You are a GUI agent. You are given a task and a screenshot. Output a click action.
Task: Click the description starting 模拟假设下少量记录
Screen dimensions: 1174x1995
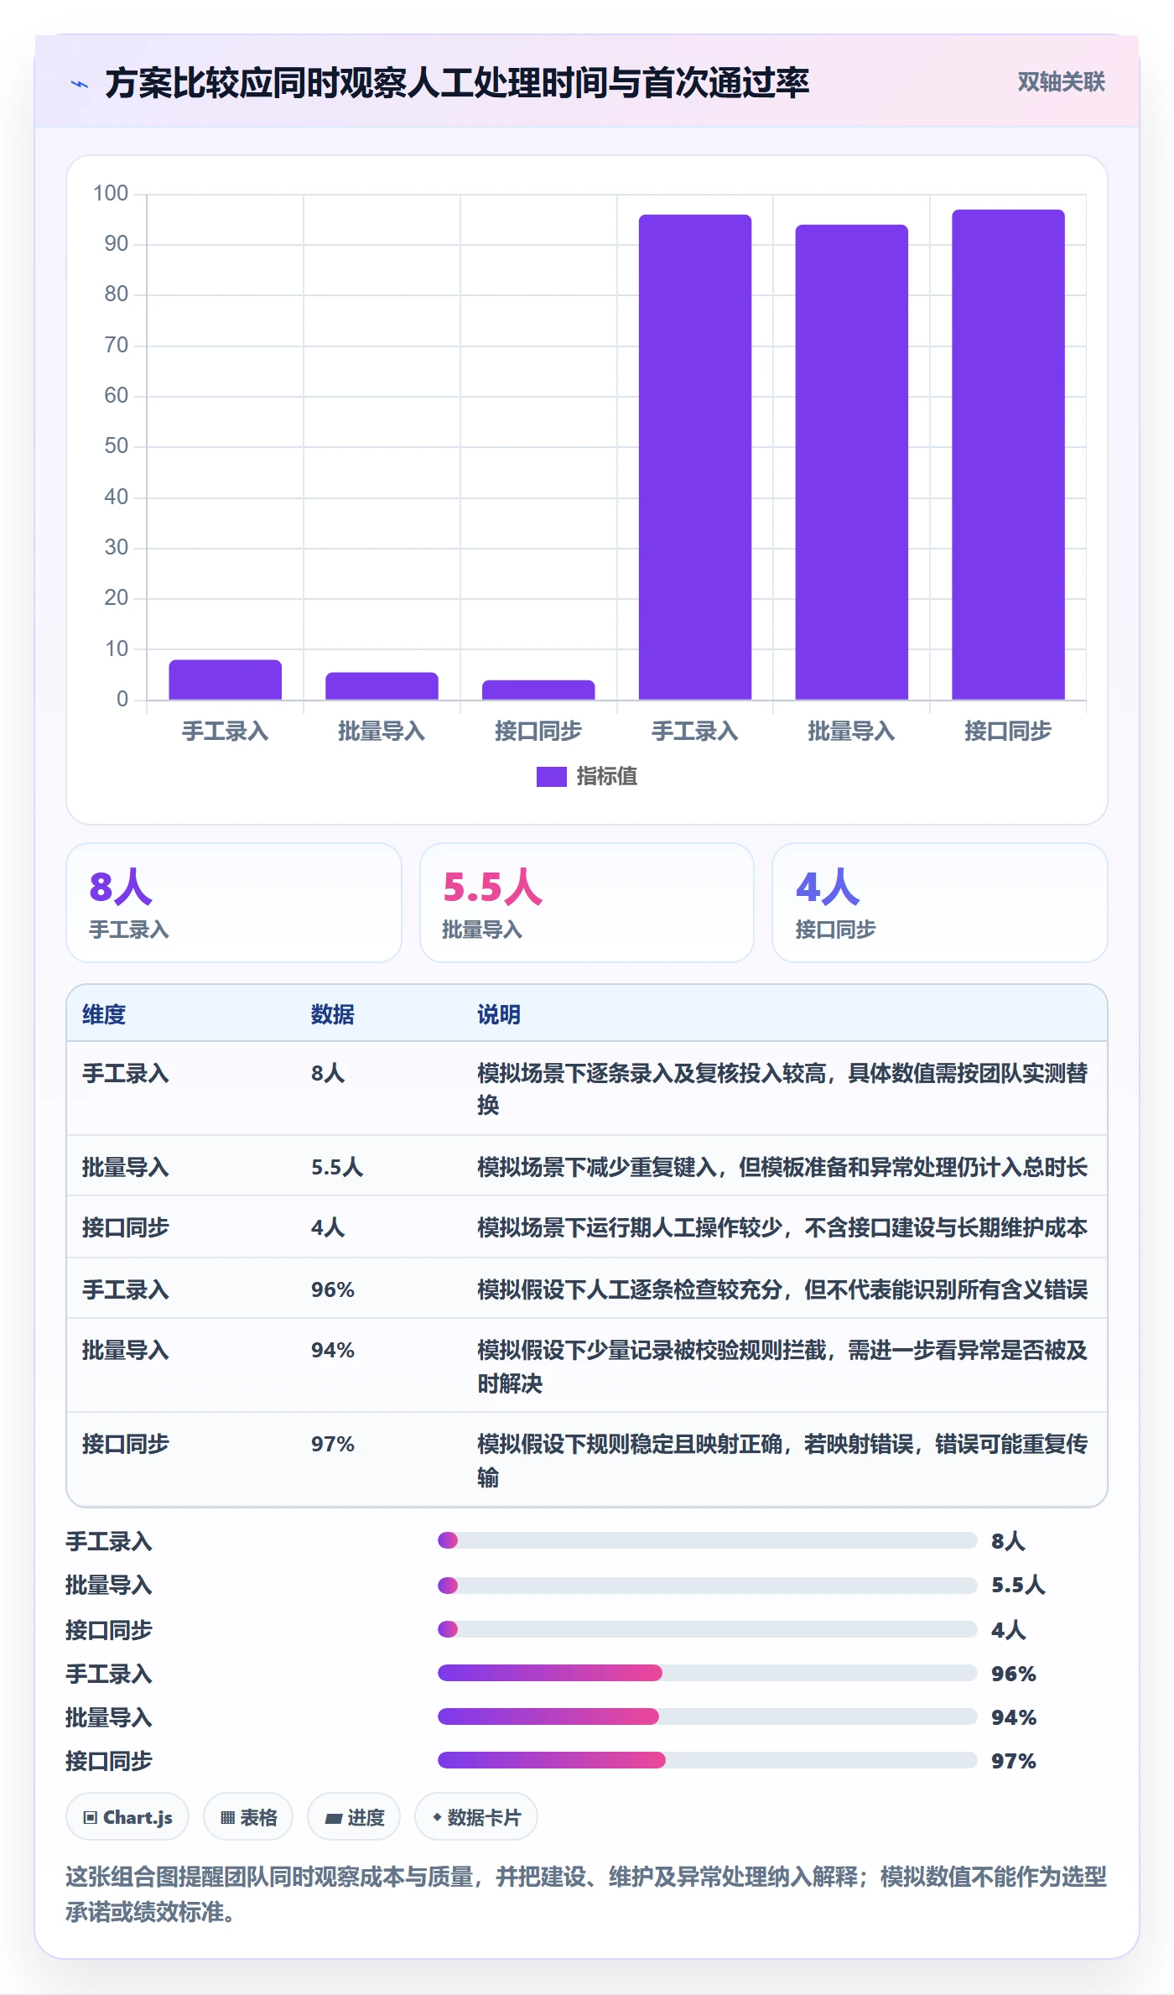[783, 1367]
